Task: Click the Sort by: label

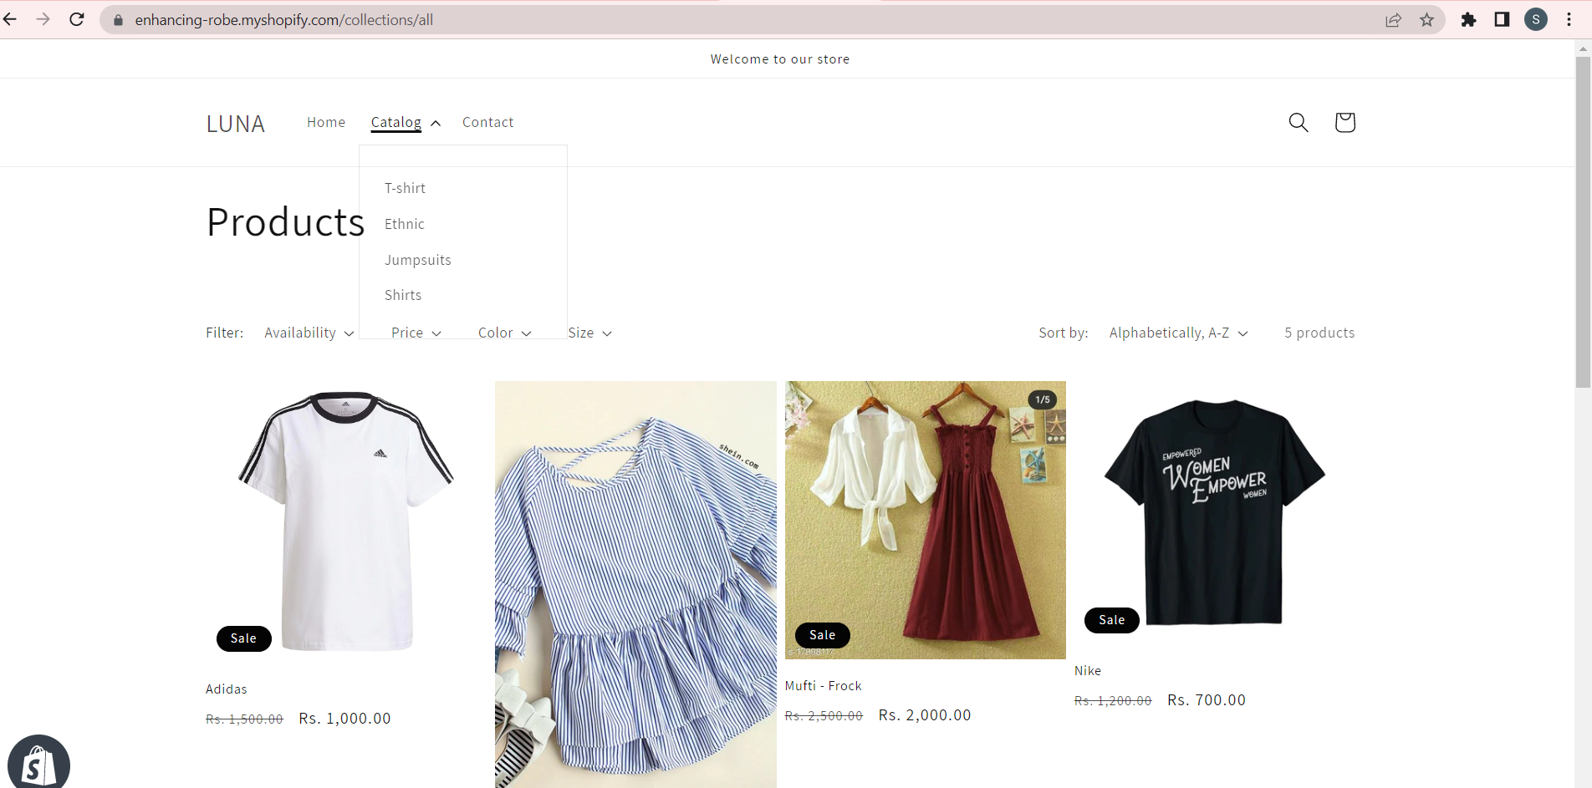Action: (1064, 333)
